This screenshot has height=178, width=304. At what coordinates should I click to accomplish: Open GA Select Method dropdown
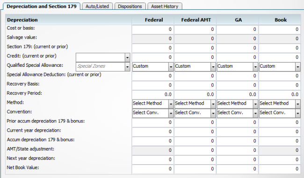point(255,104)
